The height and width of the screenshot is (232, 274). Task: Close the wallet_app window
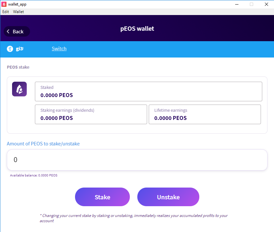(x=266, y=4)
